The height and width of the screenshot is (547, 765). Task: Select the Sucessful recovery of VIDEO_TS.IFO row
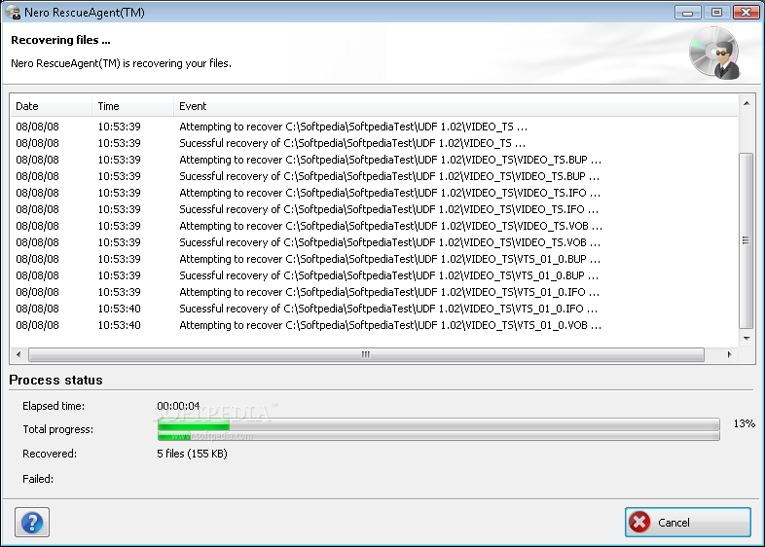tap(374, 210)
